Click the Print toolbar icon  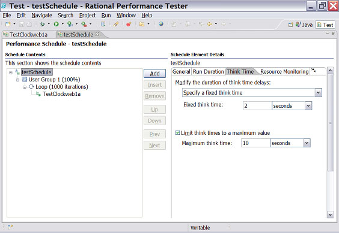(29, 24)
